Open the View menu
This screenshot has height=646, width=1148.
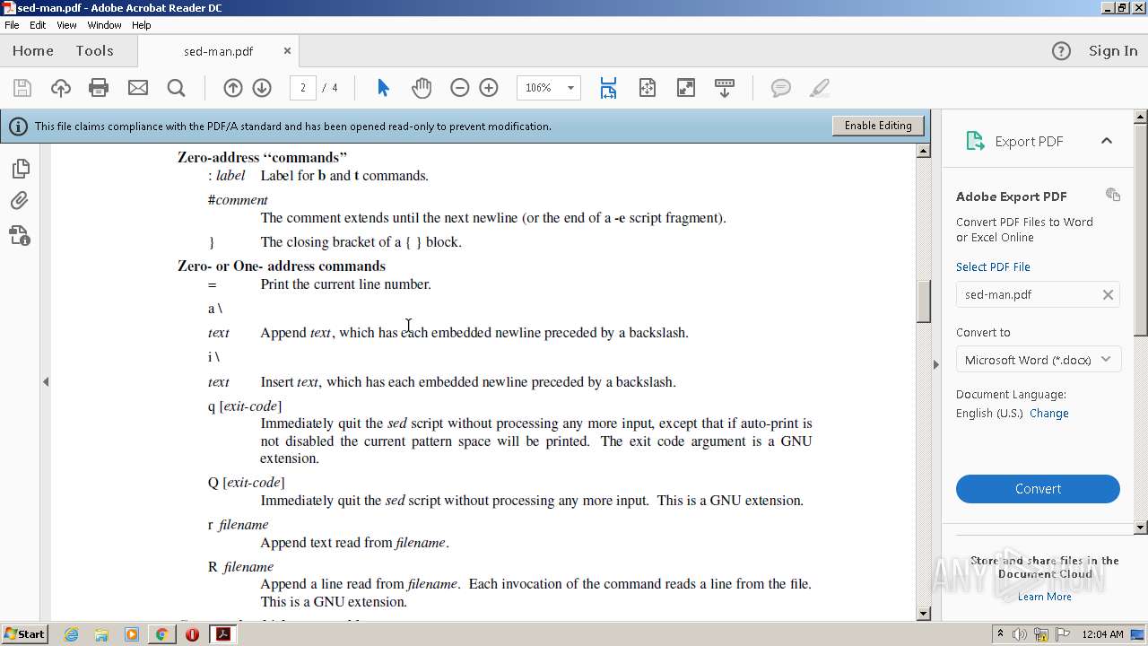[66, 25]
